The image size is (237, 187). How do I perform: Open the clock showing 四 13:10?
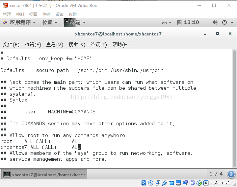[x=188, y=22]
